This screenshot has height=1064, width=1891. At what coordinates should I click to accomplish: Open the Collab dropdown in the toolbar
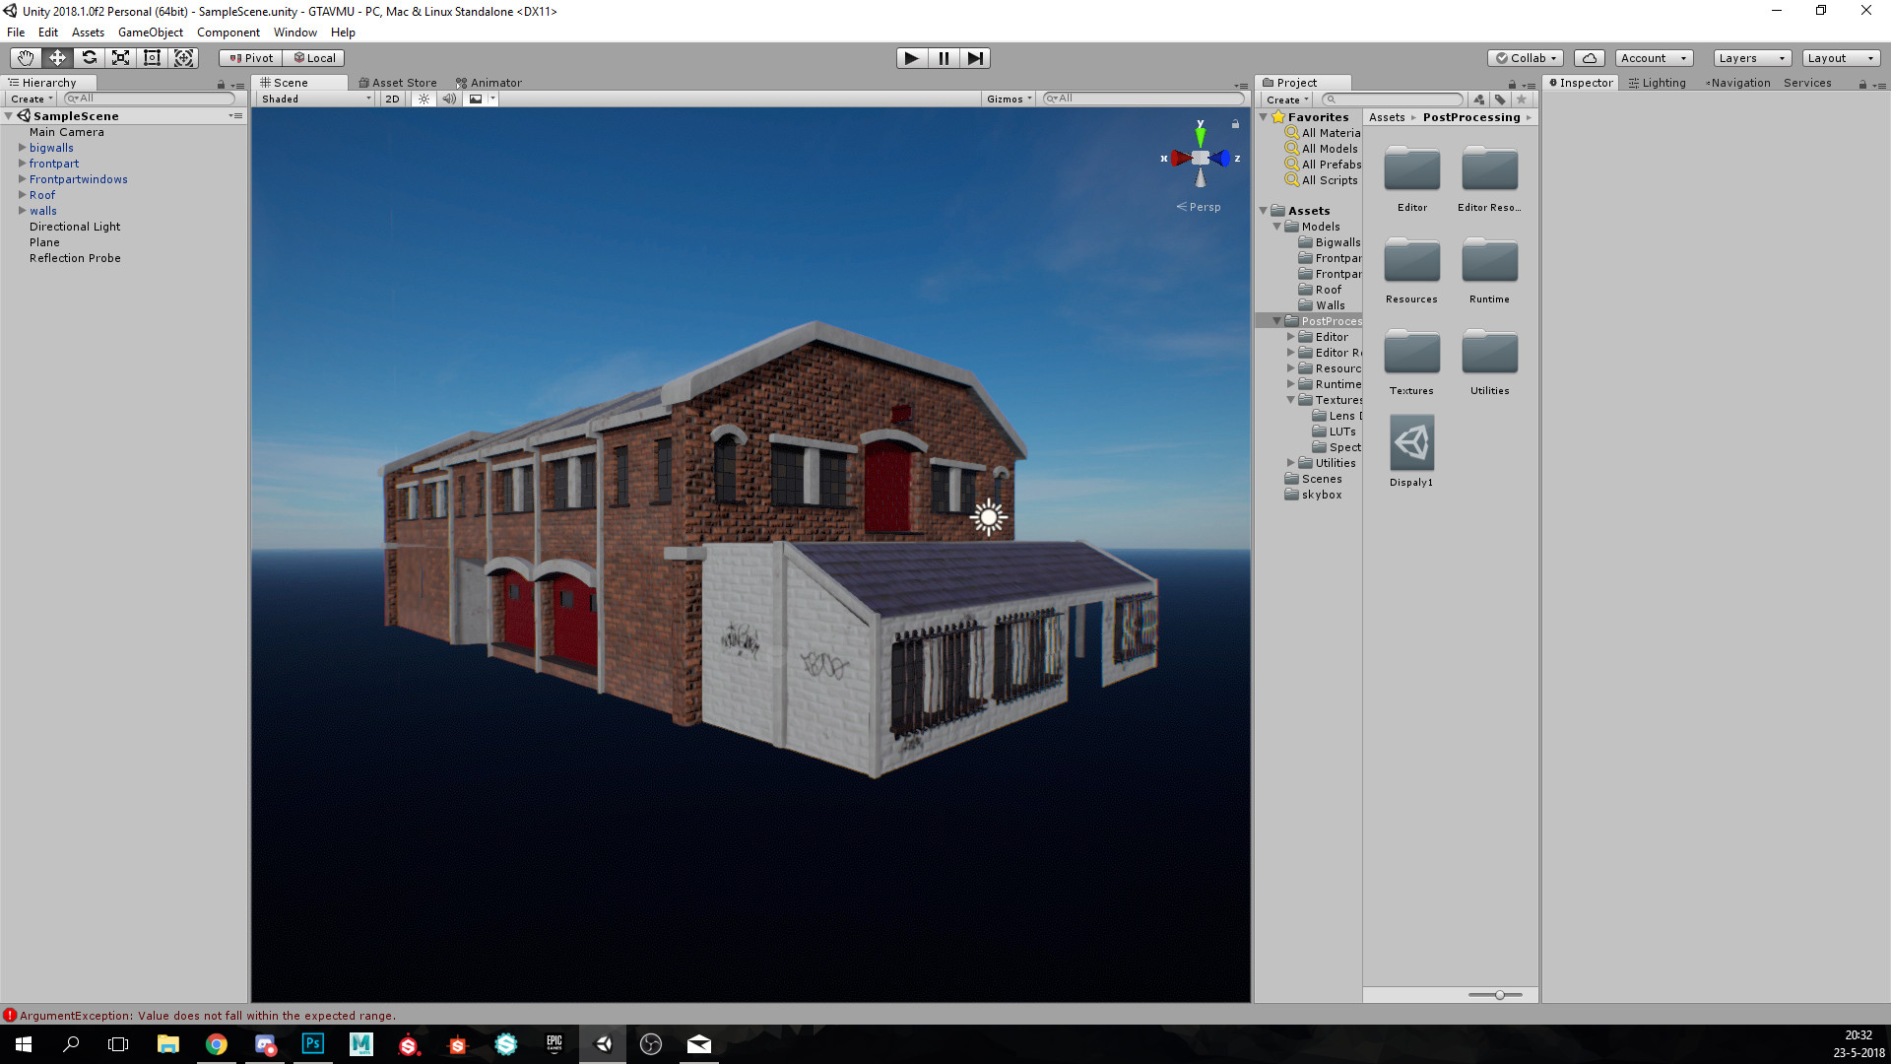[x=1525, y=57]
